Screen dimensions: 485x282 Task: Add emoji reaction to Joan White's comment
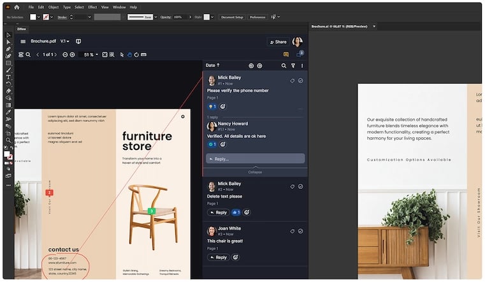(x=235, y=257)
